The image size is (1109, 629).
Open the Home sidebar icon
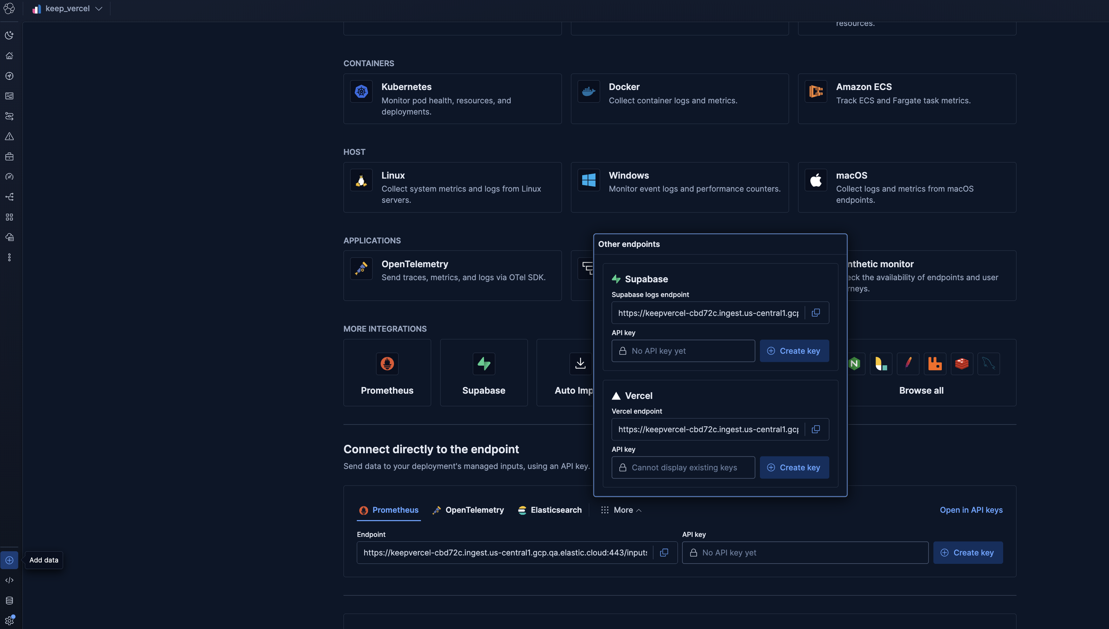click(9, 56)
